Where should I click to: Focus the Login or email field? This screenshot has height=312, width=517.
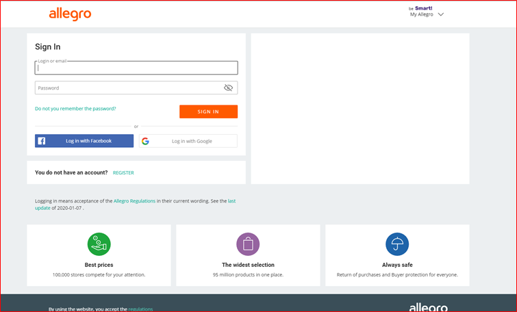(136, 68)
